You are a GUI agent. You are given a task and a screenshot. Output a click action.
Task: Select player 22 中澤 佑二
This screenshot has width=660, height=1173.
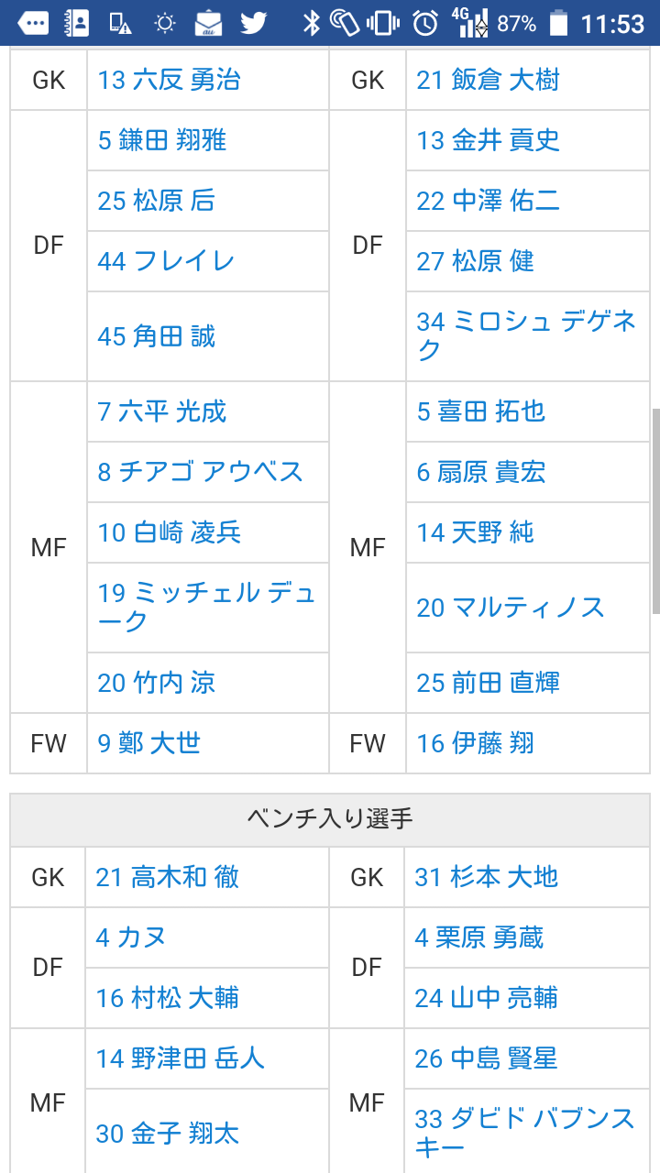click(488, 201)
